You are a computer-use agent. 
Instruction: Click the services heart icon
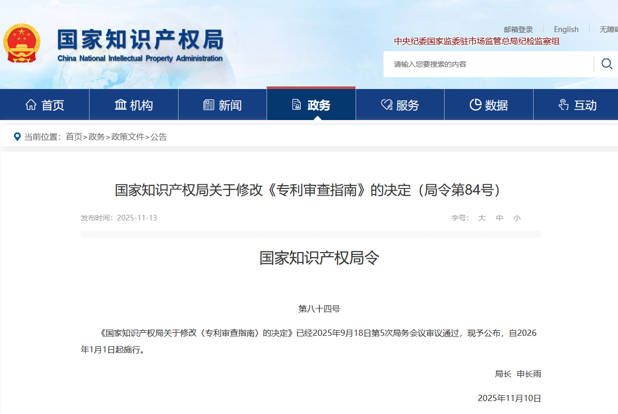click(387, 105)
